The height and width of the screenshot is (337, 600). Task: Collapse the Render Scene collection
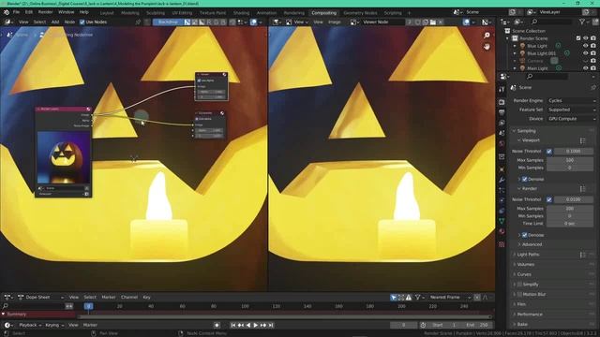point(508,38)
